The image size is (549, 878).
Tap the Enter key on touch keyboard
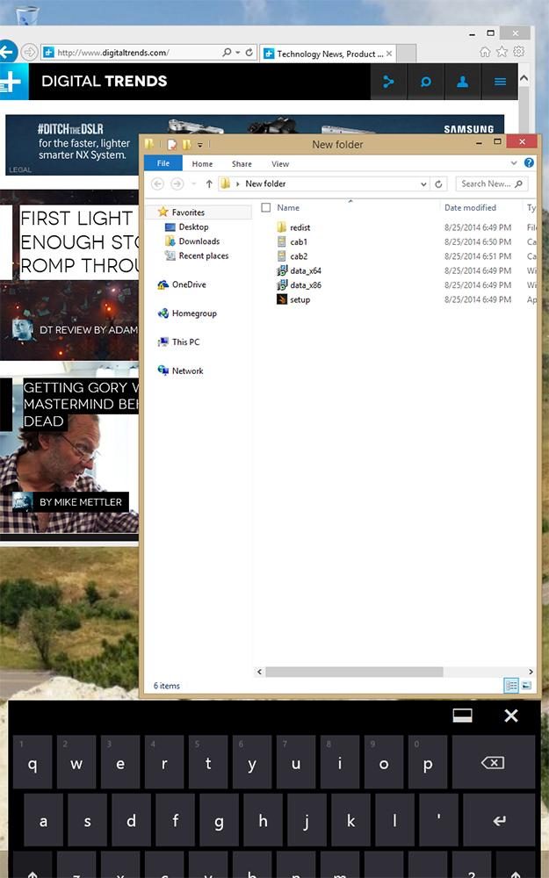coord(499,820)
